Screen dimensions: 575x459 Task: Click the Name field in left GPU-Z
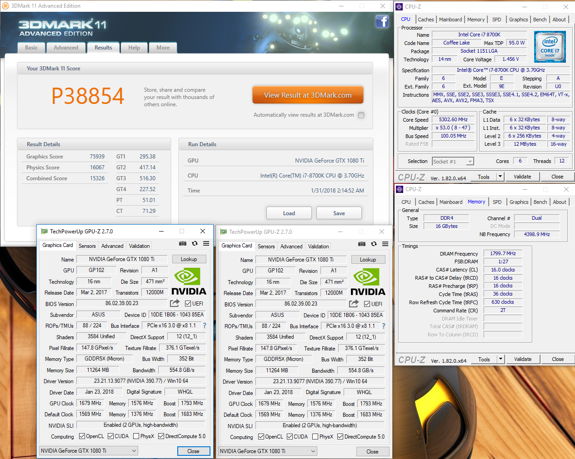click(122, 259)
